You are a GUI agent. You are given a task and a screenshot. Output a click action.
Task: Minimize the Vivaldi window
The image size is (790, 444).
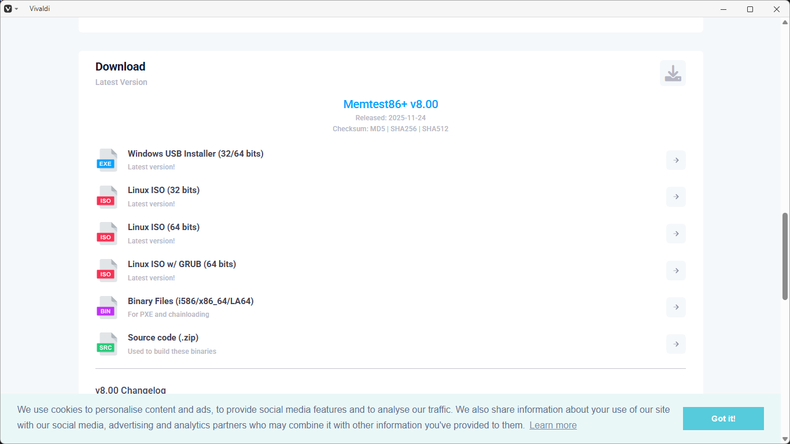tap(723, 9)
